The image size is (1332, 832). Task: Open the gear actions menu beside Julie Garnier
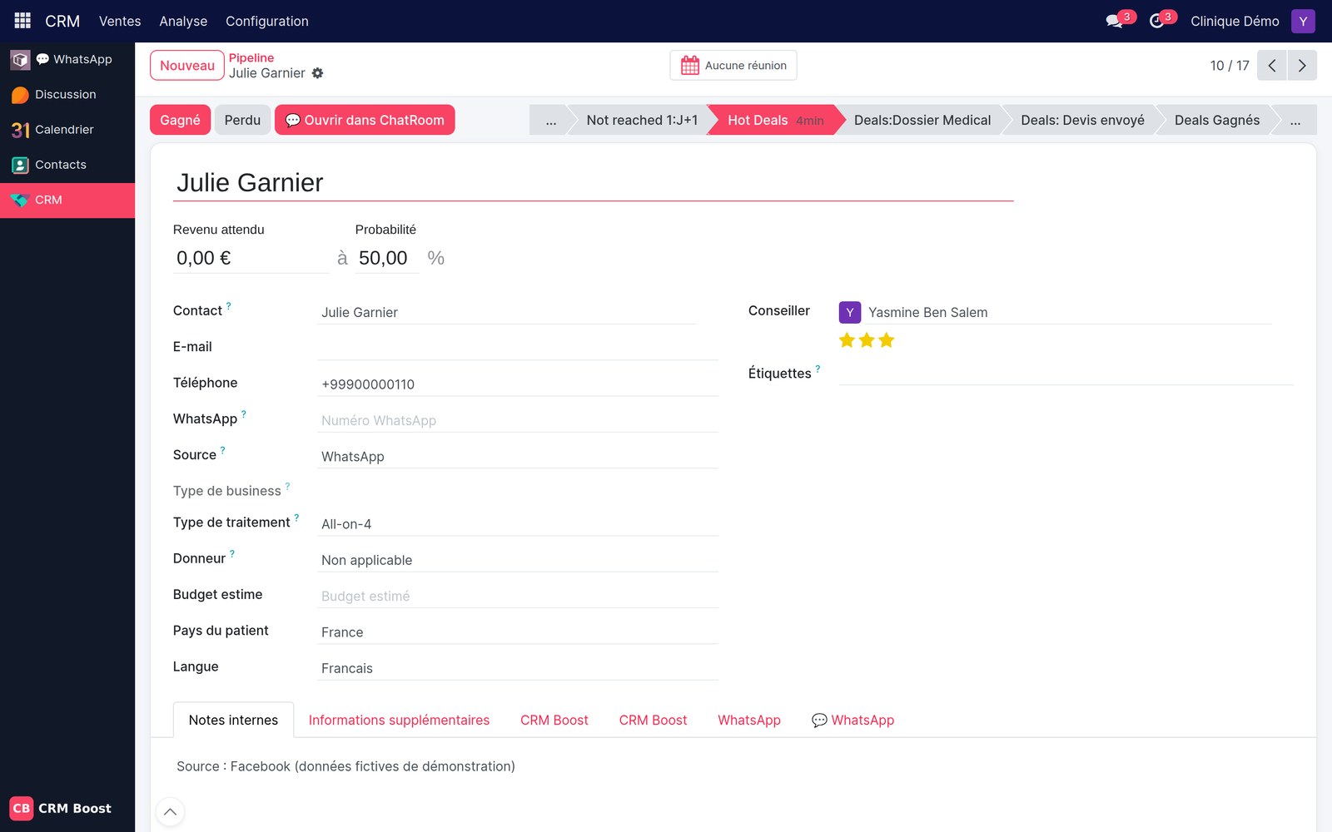click(317, 73)
